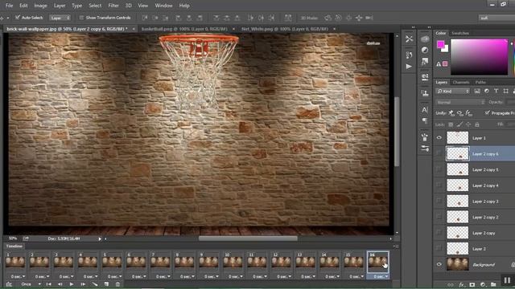Play the frame animation
The image size is (515, 289).
click(72, 284)
